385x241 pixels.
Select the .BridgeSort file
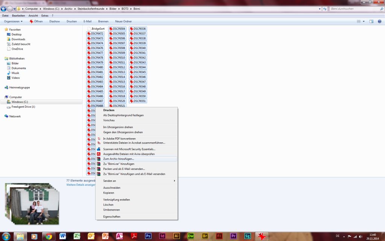[x=96, y=29]
